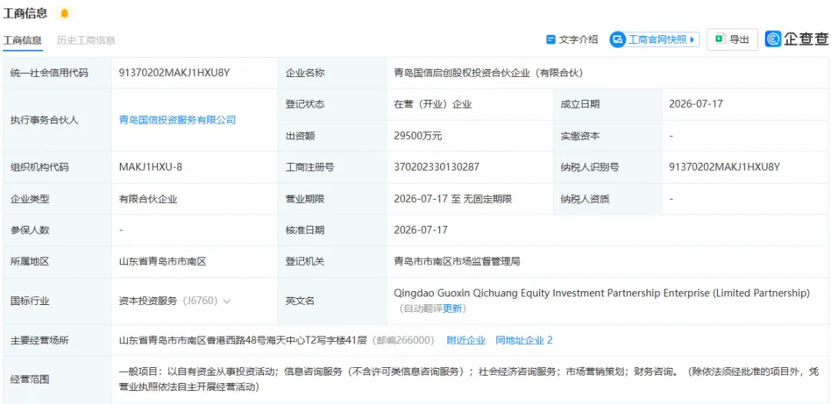This screenshot has height=404, width=831.
Task: Open 青岛国信投资服务有限公司 partner link
Action: point(177,120)
